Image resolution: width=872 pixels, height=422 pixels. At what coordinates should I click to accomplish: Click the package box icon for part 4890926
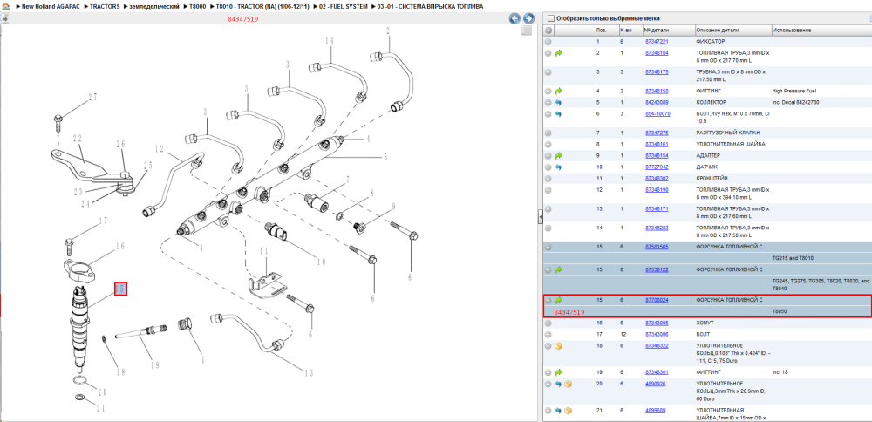tap(568, 385)
